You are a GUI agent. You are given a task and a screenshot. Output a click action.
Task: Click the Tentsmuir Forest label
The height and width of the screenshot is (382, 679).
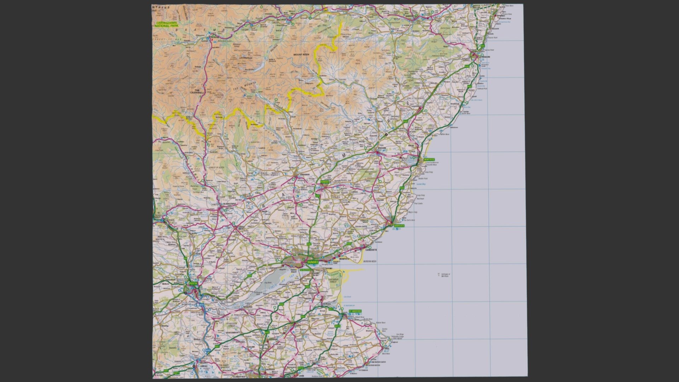pyautogui.click(x=334, y=281)
